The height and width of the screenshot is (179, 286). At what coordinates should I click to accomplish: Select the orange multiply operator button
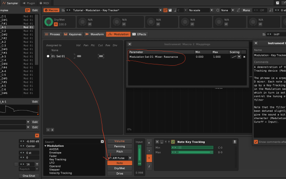pos(149,158)
